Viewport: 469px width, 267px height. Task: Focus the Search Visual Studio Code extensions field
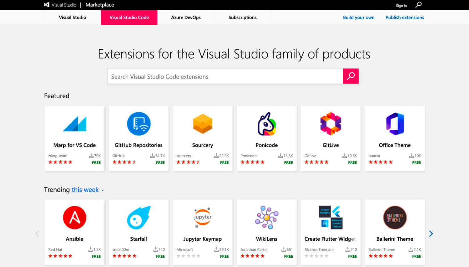coord(225,76)
